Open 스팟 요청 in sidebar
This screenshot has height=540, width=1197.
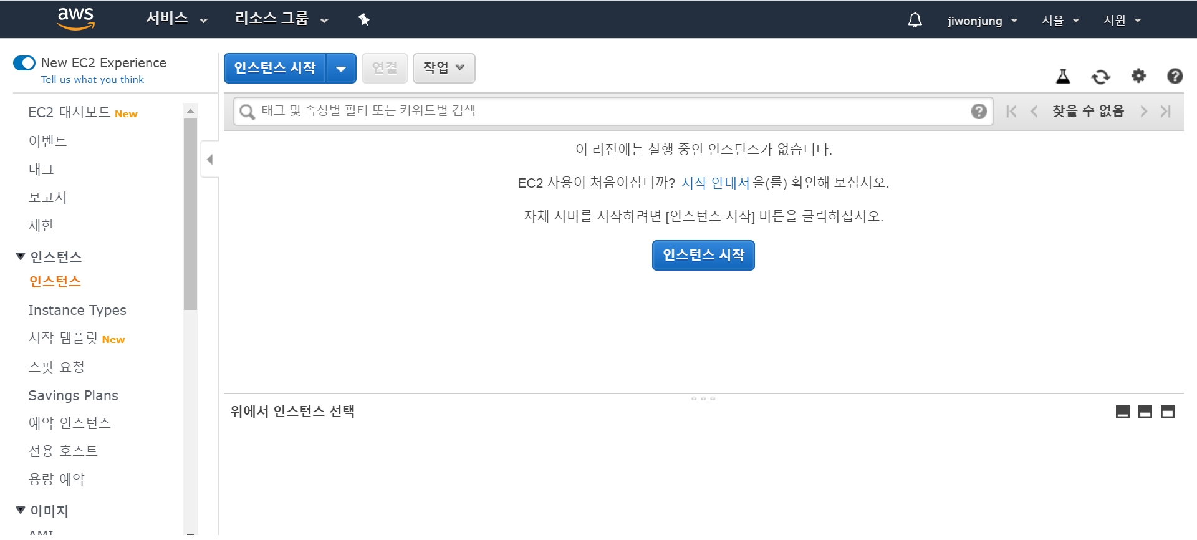tap(56, 367)
